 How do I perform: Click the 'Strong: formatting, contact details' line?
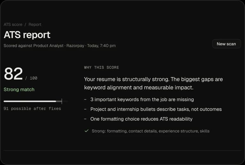(151, 131)
